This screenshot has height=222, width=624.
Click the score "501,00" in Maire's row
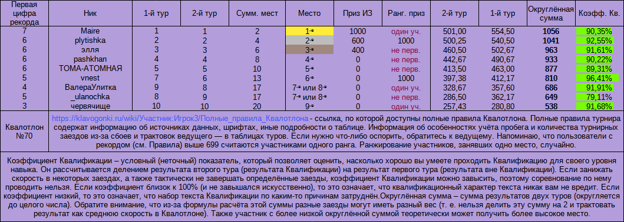point(454,31)
